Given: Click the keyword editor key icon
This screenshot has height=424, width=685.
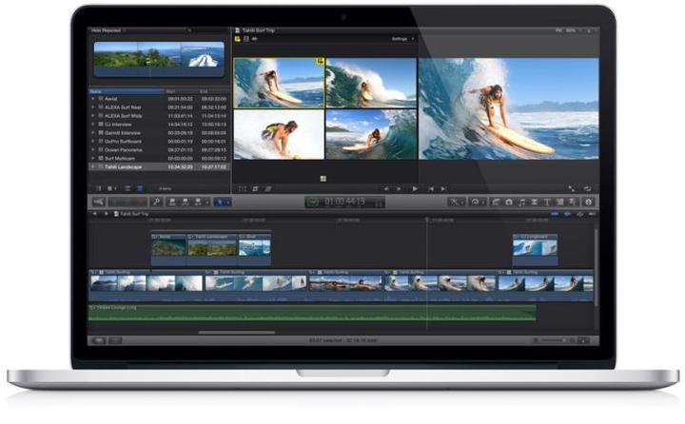Looking at the screenshot, I should (x=156, y=202).
